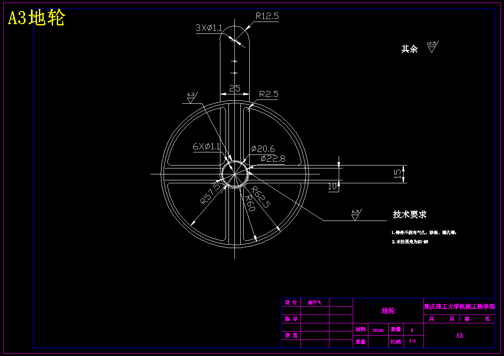Select the "25" width dimension text
The image size is (504, 356).
tap(235, 88)
